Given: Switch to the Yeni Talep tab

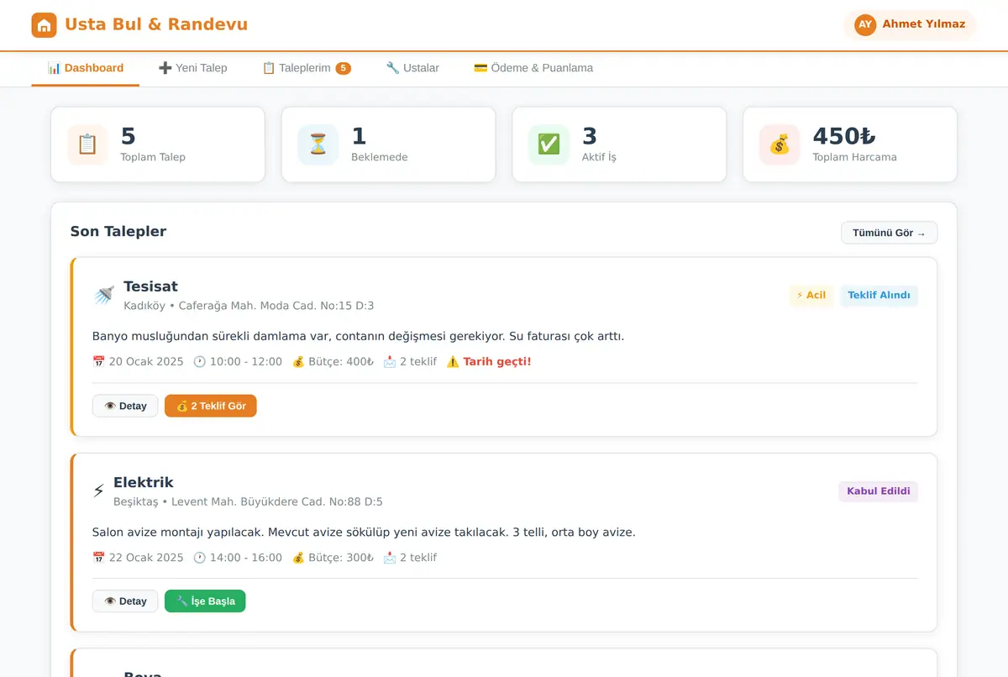Looking at the screenshot, I should coord(193,68).
